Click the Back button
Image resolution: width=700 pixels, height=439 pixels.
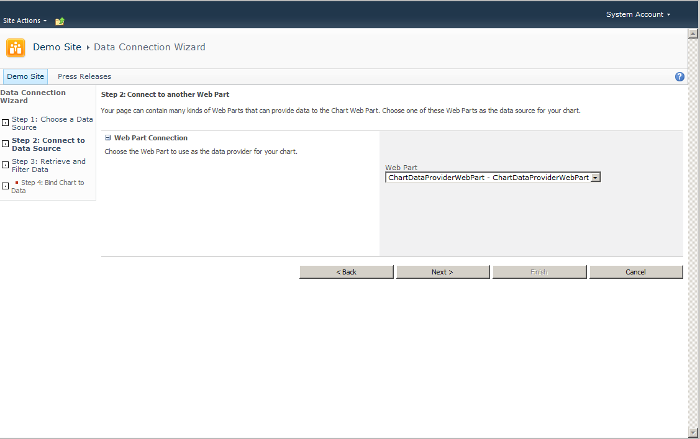tap(346, 271)
